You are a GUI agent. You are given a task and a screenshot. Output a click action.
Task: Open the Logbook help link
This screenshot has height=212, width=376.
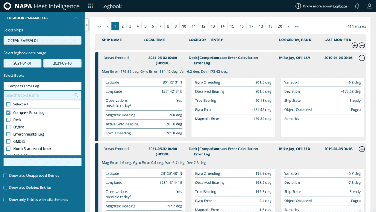[340, 6]
